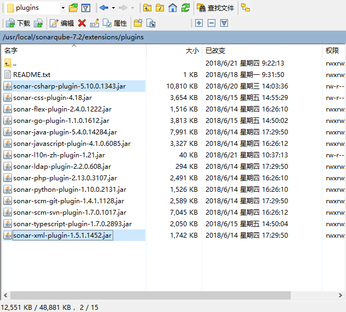346x312 pixels.
Task: Click the minus unselect-files icon
Action: click(x=212, y=23)
